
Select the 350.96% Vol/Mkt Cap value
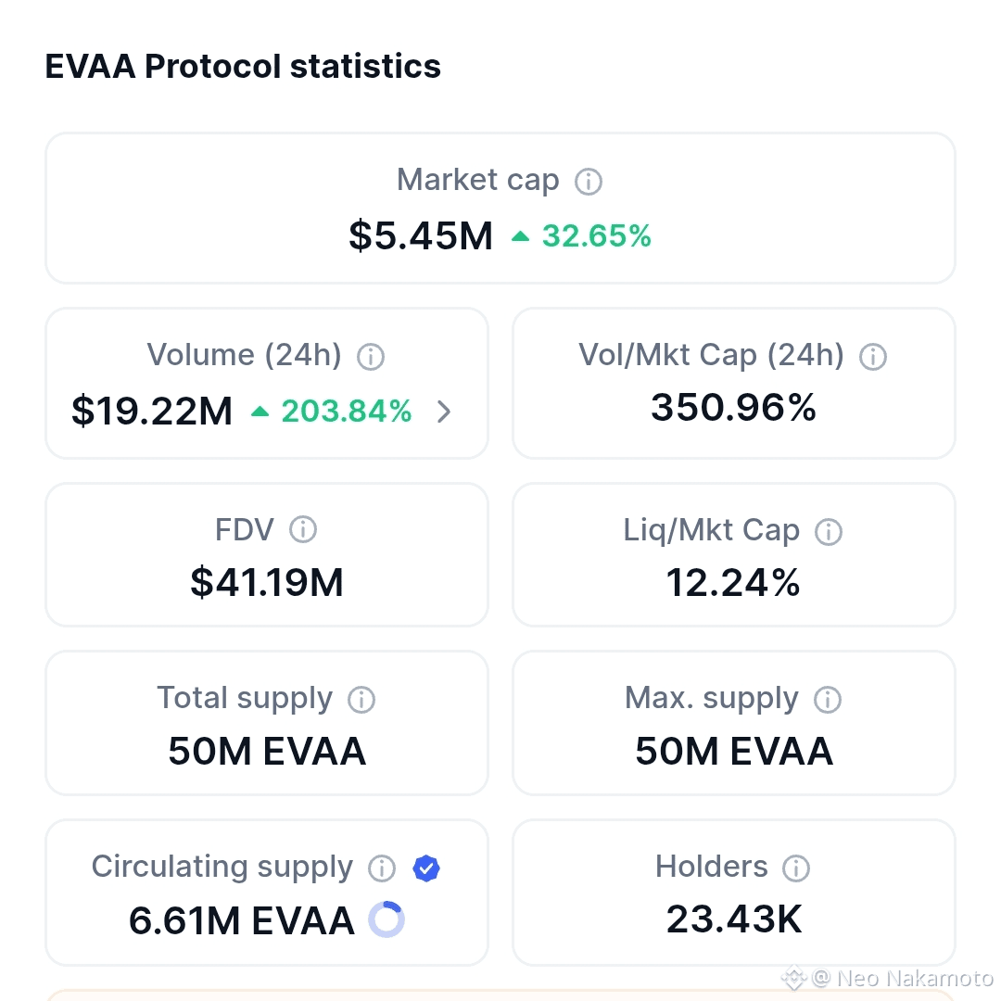[733, 407]
